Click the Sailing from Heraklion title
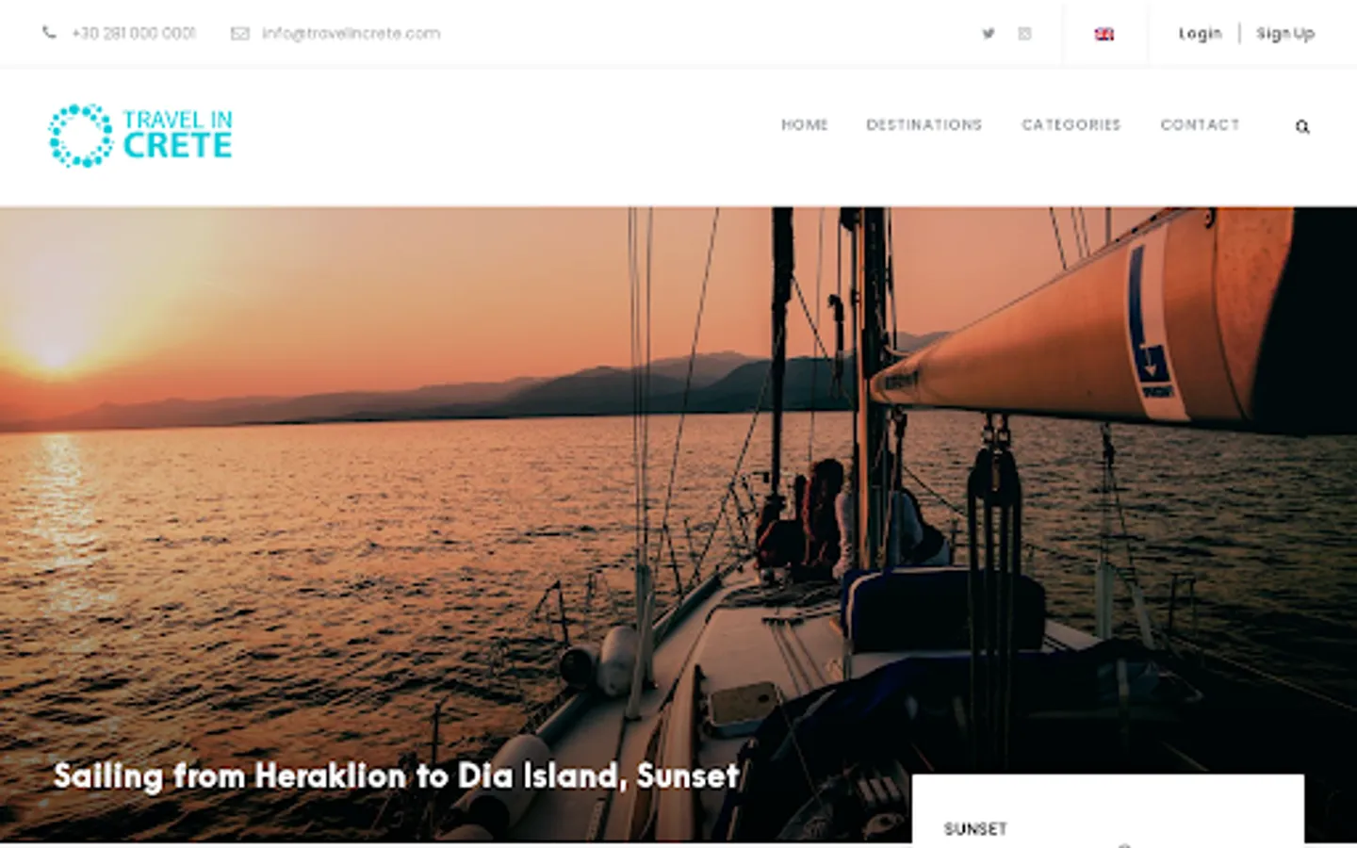This screenshot has height=848, width=1357. pos(396,776)
